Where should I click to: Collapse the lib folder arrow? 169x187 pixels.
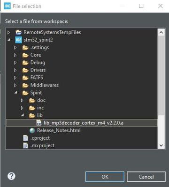click(x=23, y=115)
